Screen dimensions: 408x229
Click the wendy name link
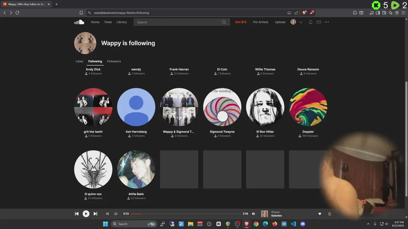pos(136,69)
